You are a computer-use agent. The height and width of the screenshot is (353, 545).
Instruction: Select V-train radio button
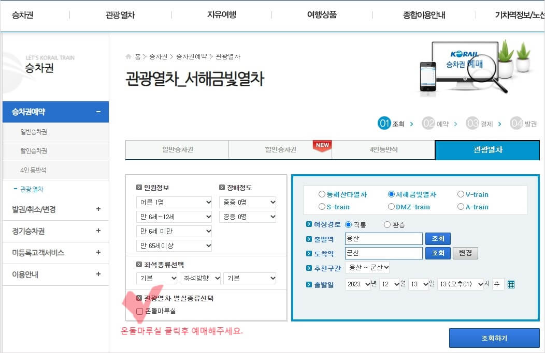click(x=461, y=194)
